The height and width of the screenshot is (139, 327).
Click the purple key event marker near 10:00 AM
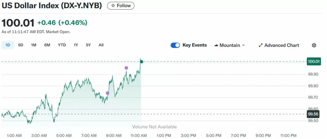tap(126, 68)
